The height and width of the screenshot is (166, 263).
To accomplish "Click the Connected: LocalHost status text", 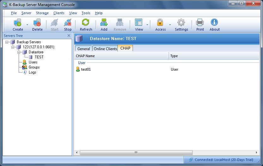I will coord(224,160).
